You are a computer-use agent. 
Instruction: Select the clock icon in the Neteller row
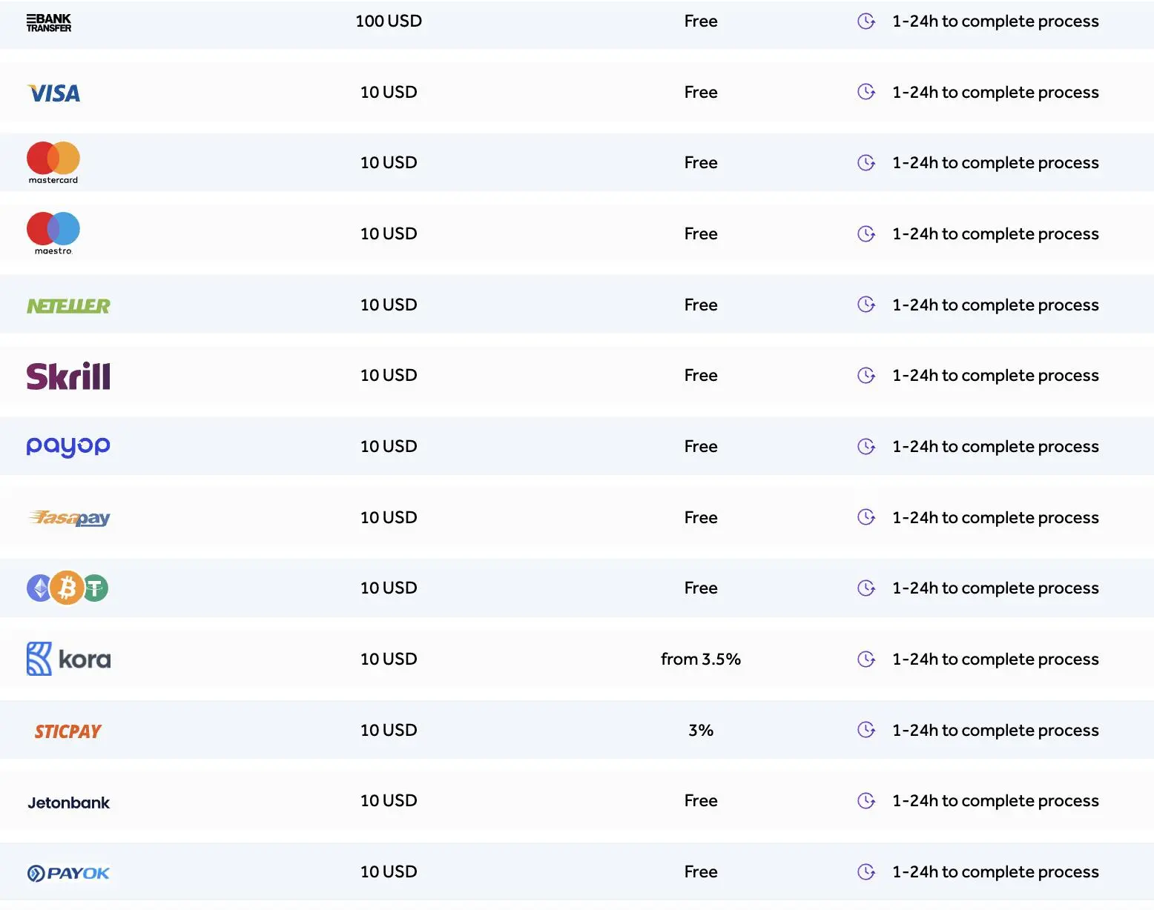click(x=866, y=305)
